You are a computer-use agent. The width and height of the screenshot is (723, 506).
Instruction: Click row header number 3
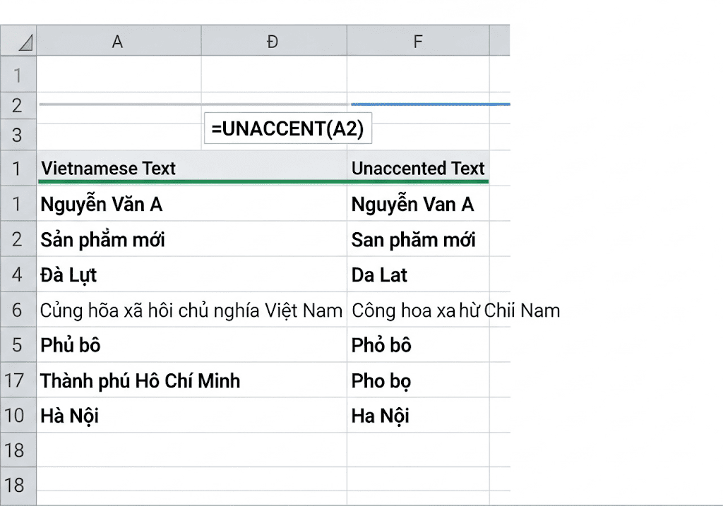[17, 135]
